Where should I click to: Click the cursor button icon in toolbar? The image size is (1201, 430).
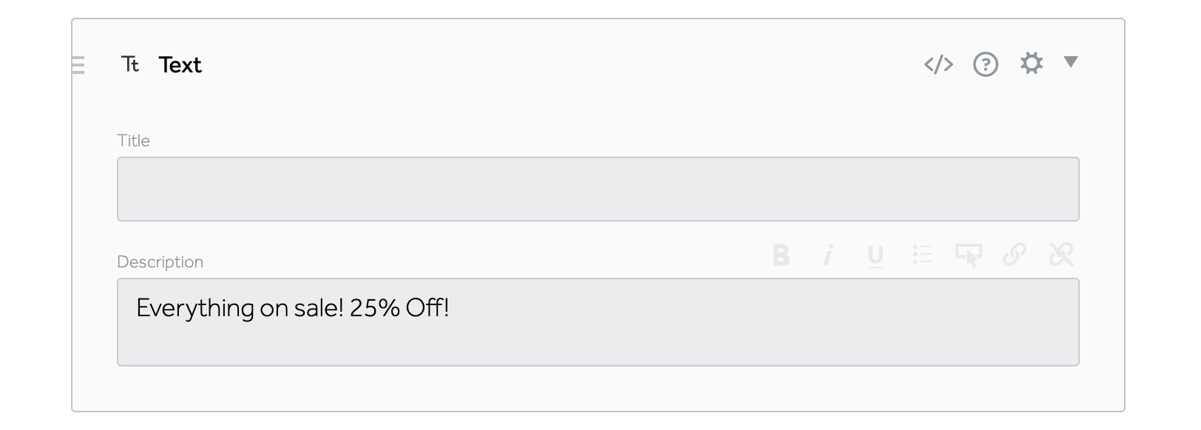[968, 256]
